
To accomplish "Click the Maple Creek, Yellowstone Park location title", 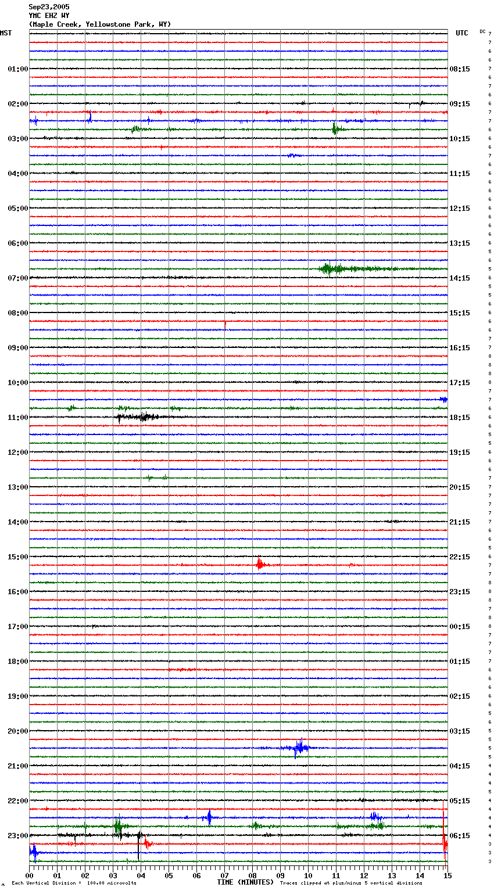I will coord(100,24).
